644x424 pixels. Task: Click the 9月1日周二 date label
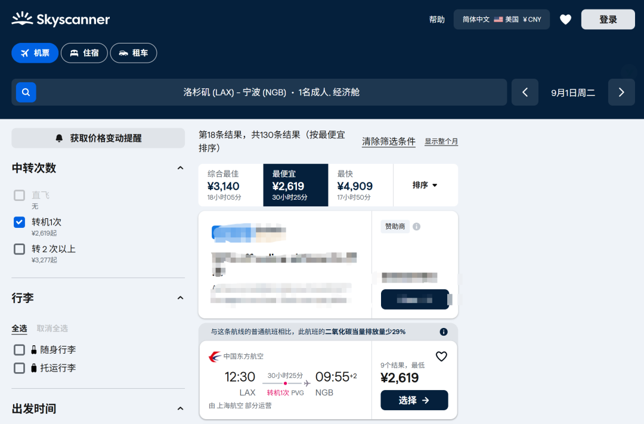(x=573, y=92)
